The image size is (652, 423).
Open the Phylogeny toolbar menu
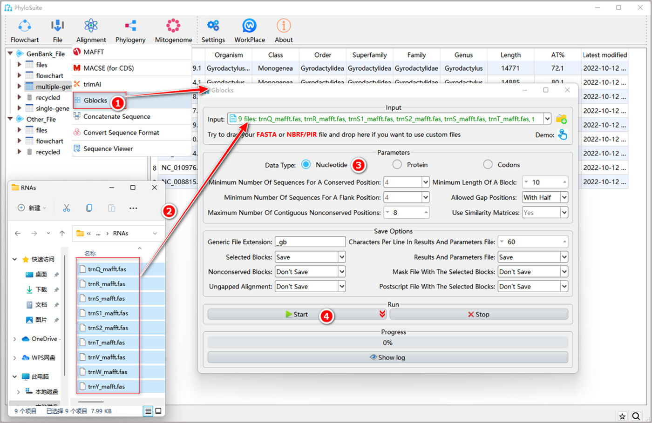tap(130, 31)
